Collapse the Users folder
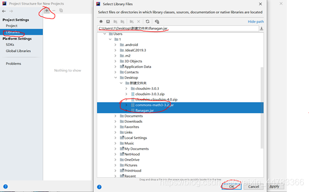The image size is (309, 192). (105, 34)
